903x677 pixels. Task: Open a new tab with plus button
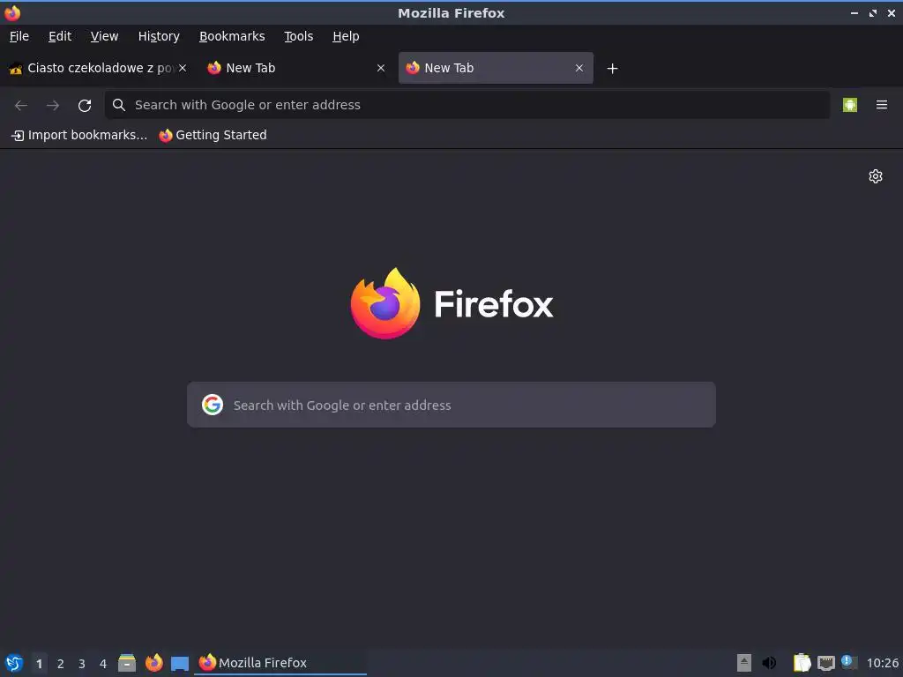612,69
